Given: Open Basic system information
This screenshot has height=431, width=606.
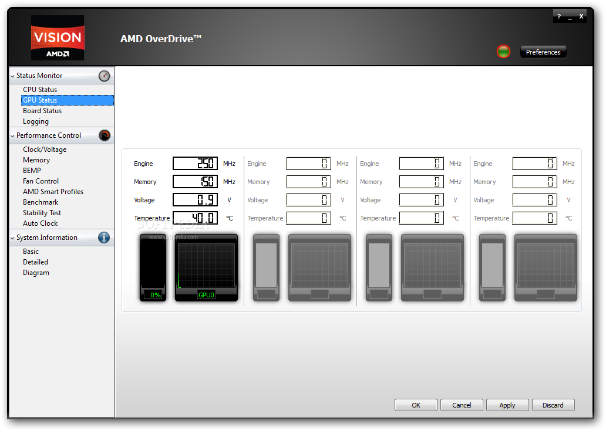Looking at the screenshot, I should [31, 252].
